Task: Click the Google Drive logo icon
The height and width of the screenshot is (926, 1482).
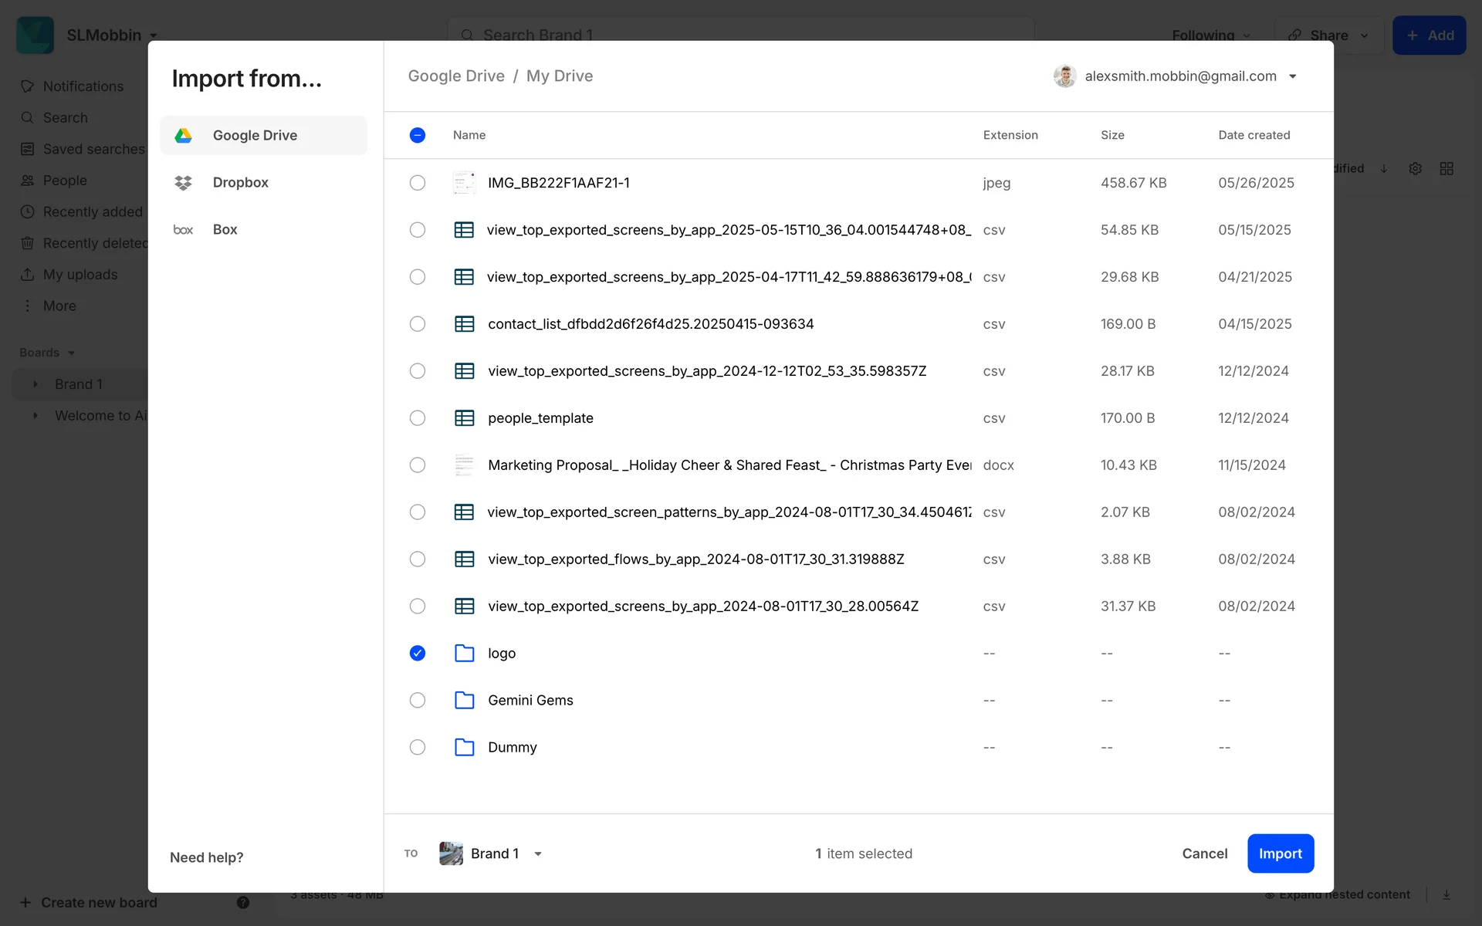Action: [x=183, y=135]
